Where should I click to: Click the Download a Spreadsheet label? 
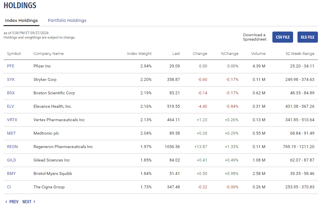[255, 37]
